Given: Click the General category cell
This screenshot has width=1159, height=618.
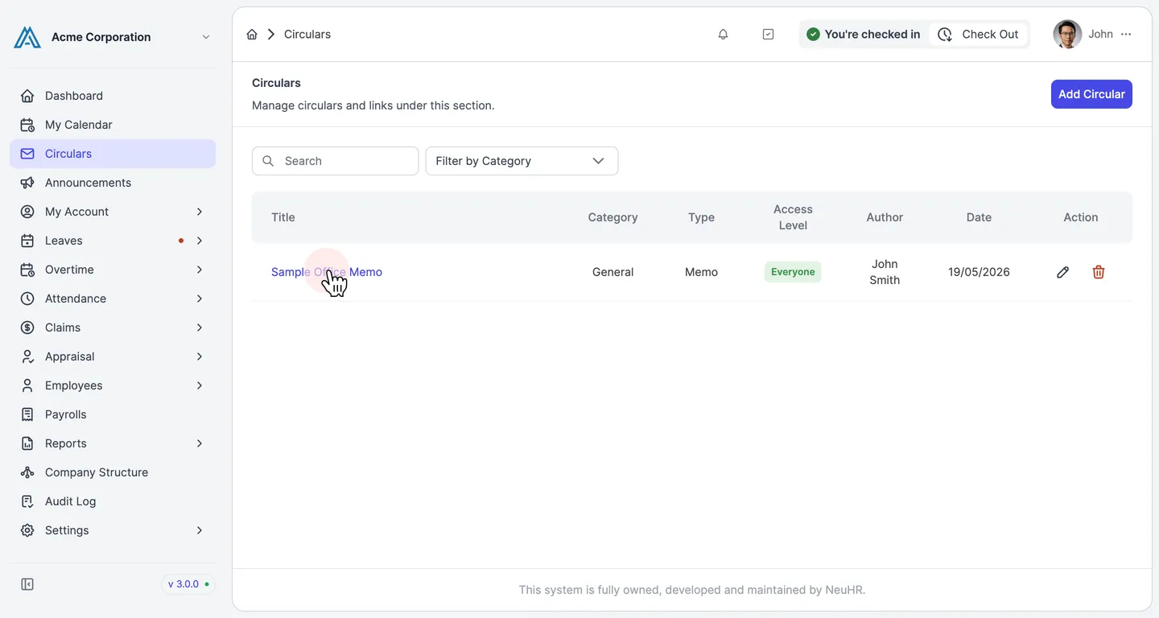Looking at the screenshot, I should [612, 272].
